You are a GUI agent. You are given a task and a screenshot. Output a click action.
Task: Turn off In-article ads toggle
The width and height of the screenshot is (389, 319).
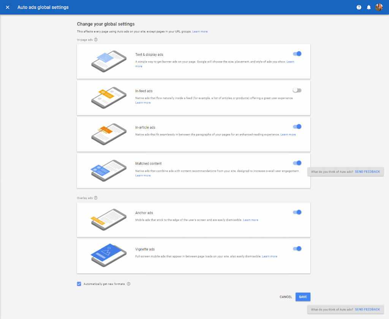coord(297,127)
